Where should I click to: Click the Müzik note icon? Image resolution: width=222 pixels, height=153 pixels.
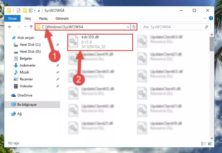pos(16,72)
